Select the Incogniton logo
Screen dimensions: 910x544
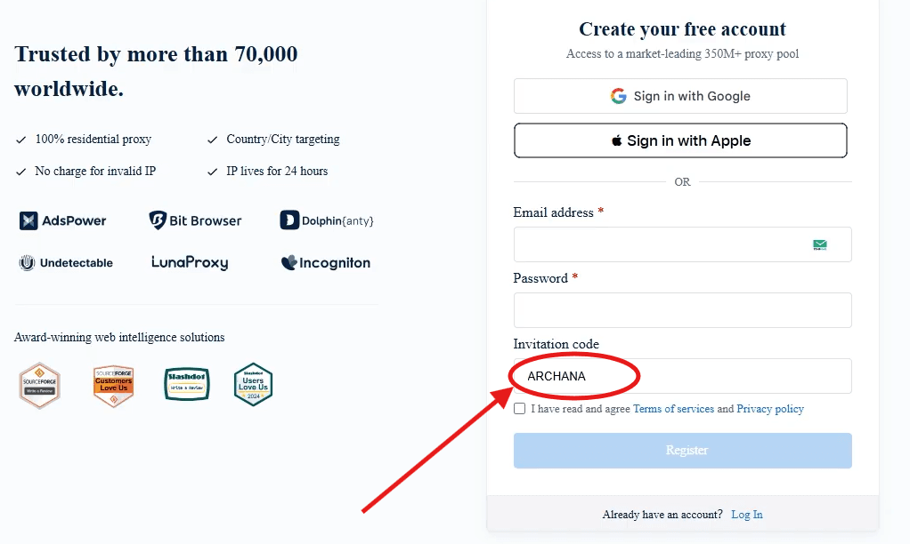tap(324, 262)
